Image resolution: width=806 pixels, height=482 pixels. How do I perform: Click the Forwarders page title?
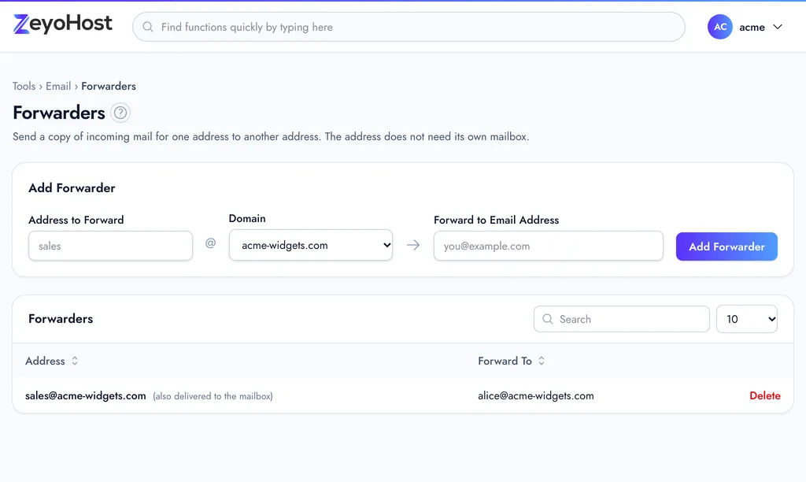pyautogui.click(x=59, y=113)
